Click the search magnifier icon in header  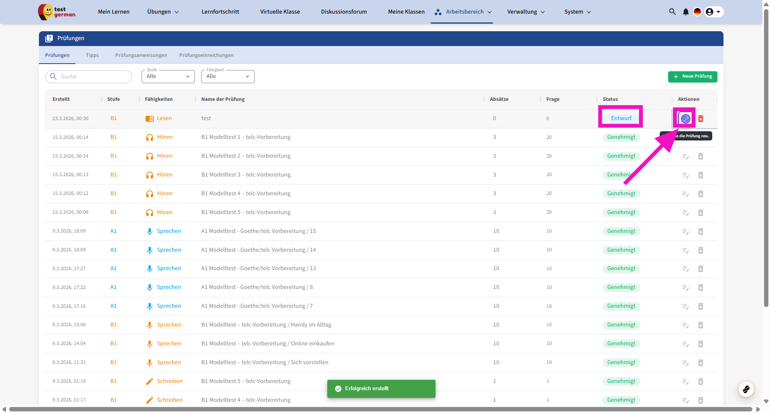click(672, 12)
